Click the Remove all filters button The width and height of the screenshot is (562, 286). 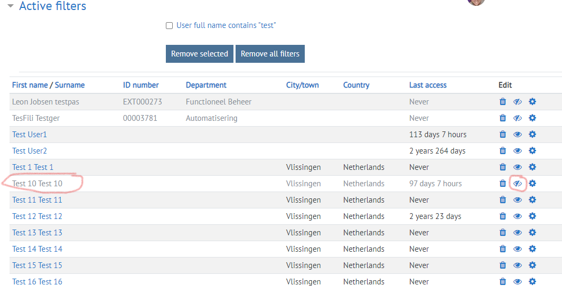click(270, 54)
